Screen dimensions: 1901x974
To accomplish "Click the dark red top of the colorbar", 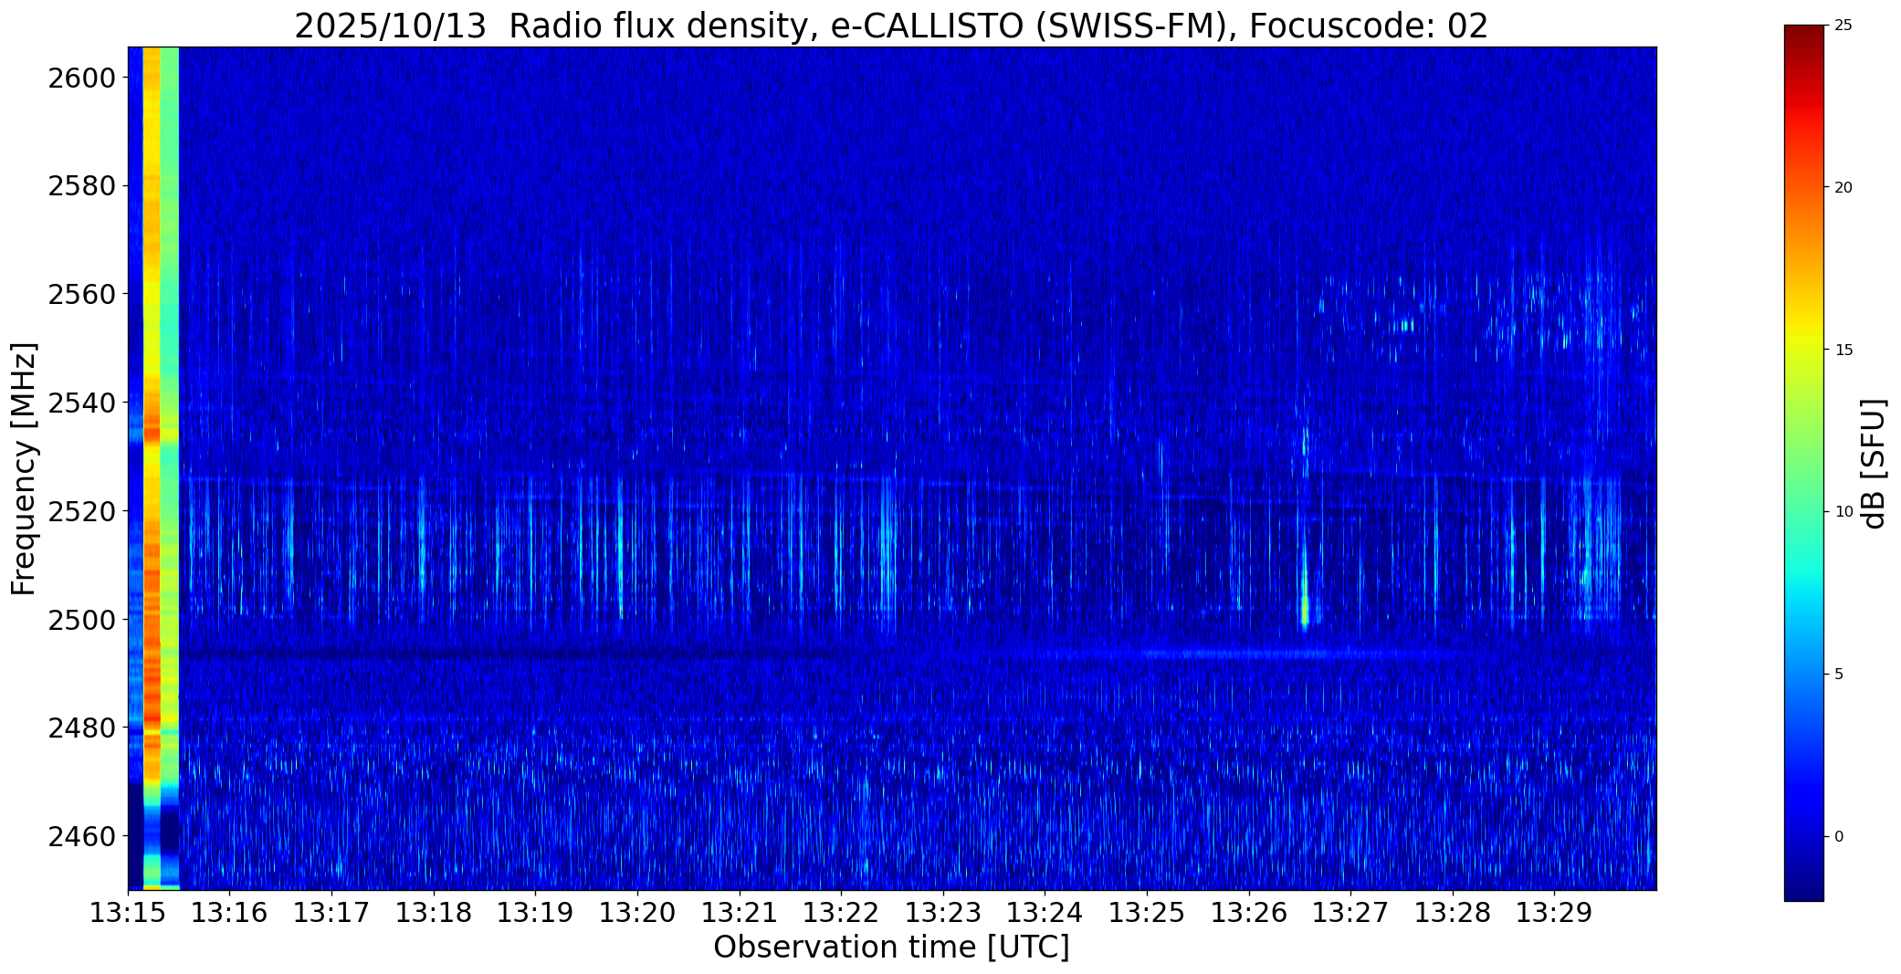I will [1803, 37].
